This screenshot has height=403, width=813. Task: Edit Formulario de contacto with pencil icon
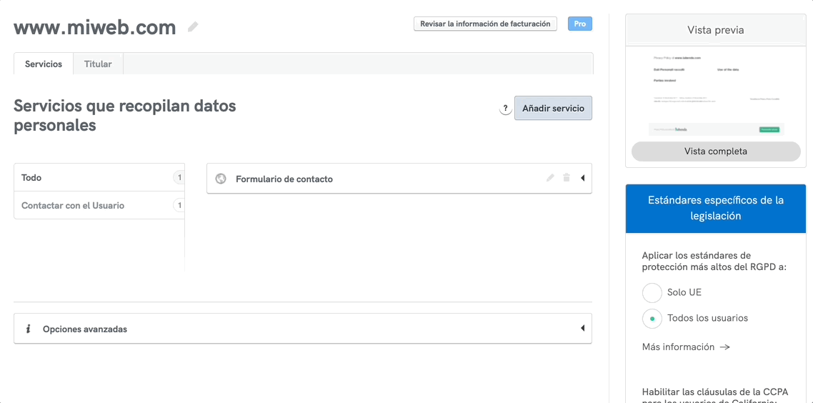click(x=550, y=178)
